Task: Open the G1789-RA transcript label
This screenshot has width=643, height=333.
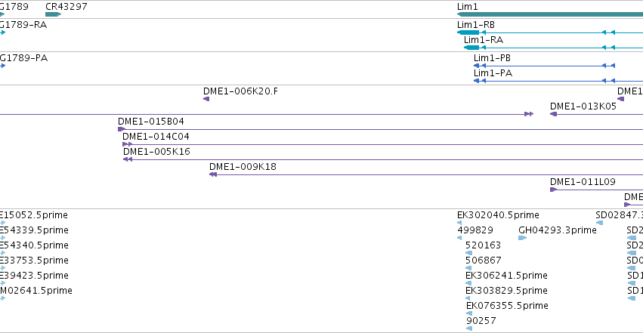Action: (x=23, y=25)
